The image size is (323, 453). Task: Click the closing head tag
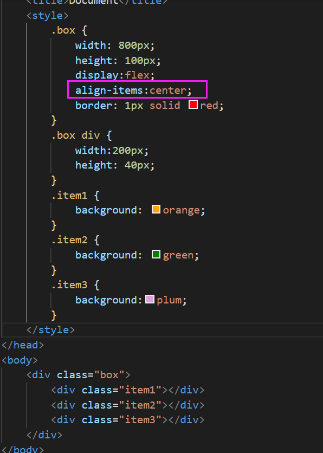point(23,345)
